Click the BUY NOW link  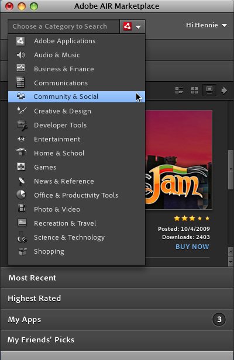click(x=192, y=247)
